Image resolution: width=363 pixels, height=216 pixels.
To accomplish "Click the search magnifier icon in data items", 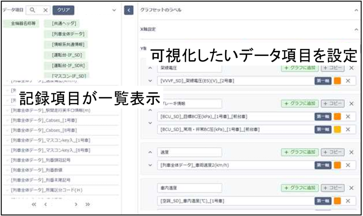I will coord(33,10).
